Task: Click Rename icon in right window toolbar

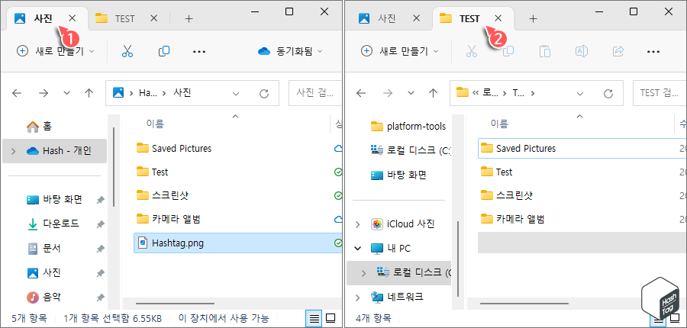Action: 582,51
